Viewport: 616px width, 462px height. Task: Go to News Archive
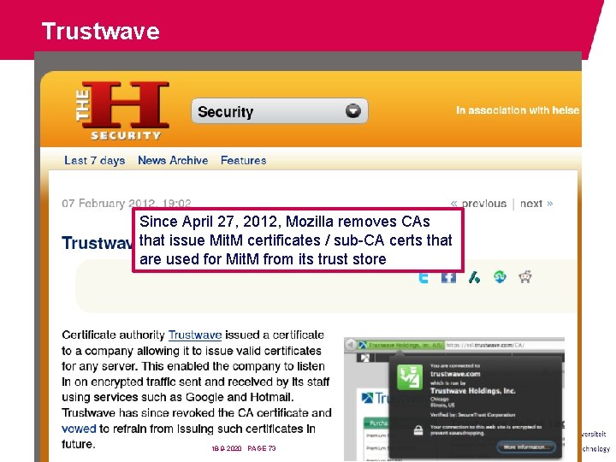pyautogui.click(x=173, y=160)
